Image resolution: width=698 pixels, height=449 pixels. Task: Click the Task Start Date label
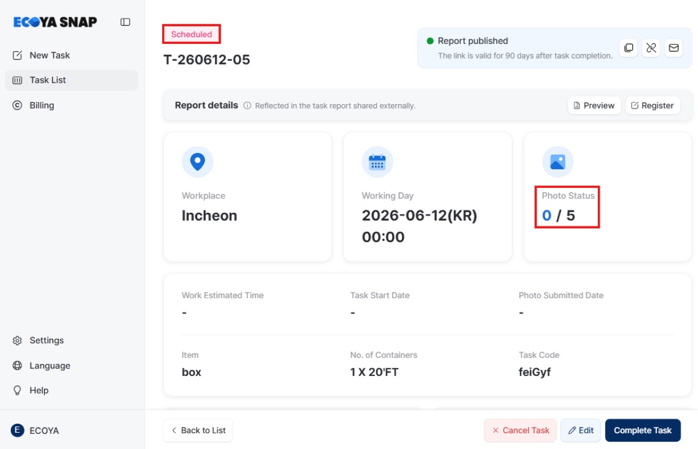coord(380,295)
